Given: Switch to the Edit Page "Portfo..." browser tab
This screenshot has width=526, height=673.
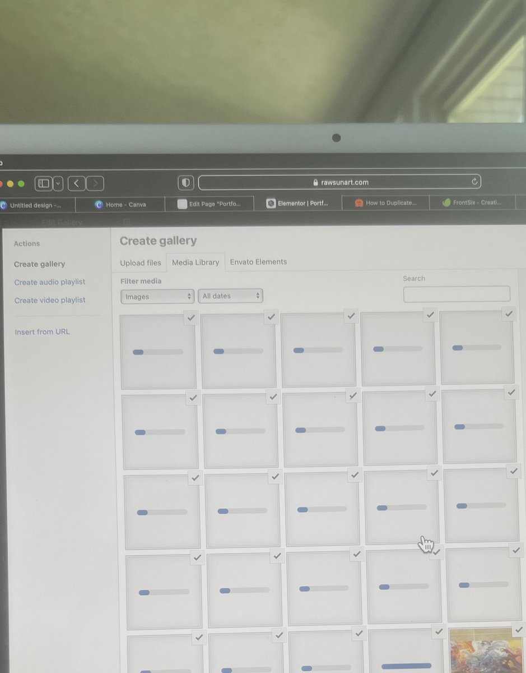Looking at the screenshot, I should click(210, 204).
